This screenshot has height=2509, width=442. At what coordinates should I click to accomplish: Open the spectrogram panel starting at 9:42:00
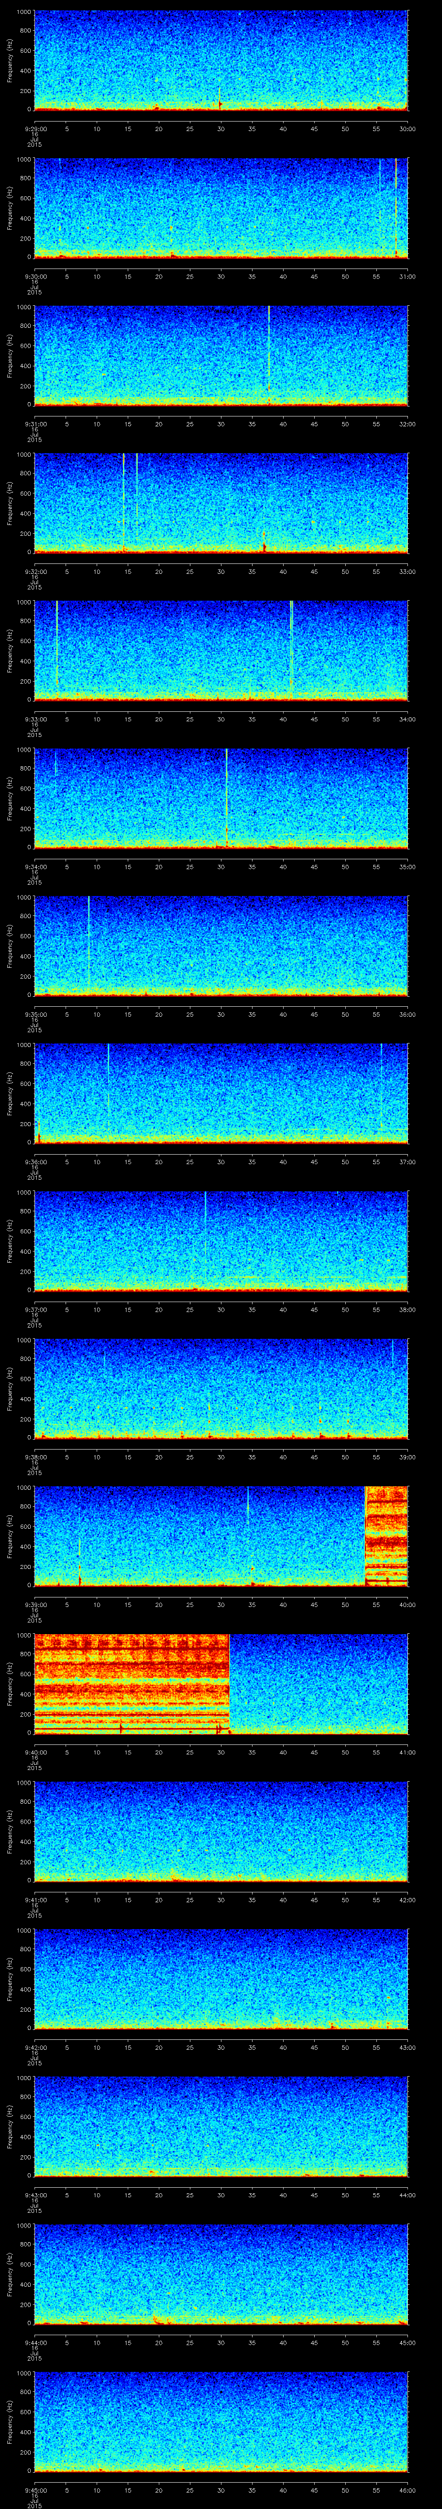tap(221, 1979)
